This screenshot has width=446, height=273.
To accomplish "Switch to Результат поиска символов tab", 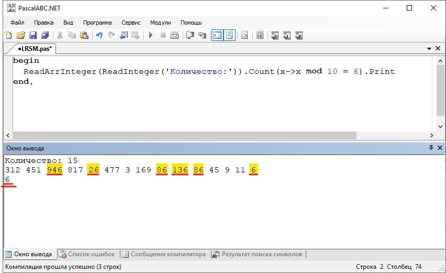I will (x=258, y=254).
